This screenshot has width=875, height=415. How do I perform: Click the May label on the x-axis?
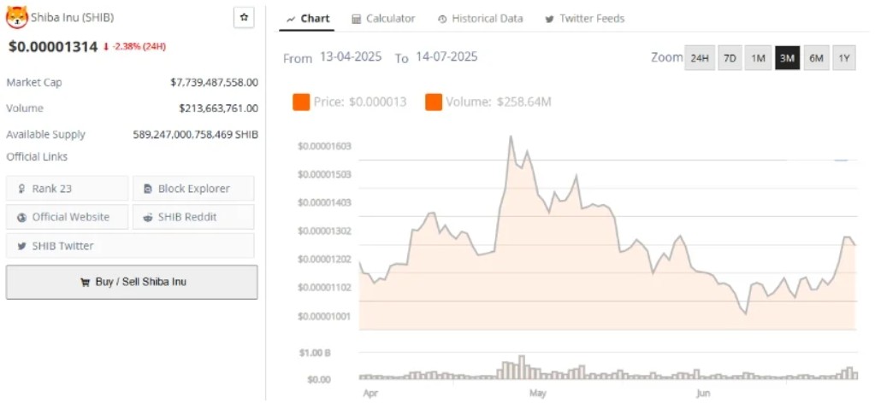point(538,394)
